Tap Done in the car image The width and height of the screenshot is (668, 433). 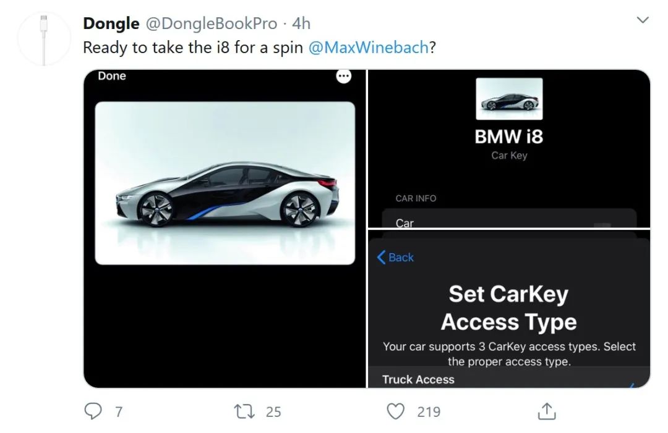(112, 76)
